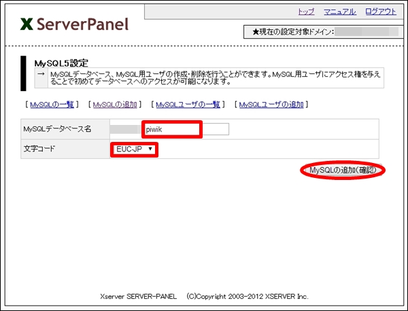The image size is (408, 311).
Task: Click the MySQLデータベース名 label
Action: click(x=57, y=129)
